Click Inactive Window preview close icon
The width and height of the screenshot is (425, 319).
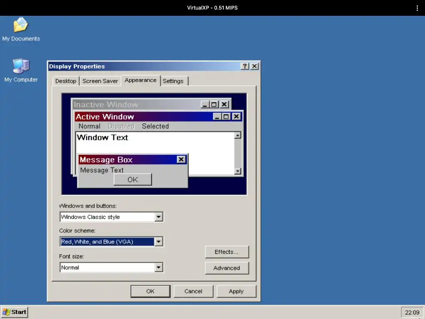pos(224,104)
